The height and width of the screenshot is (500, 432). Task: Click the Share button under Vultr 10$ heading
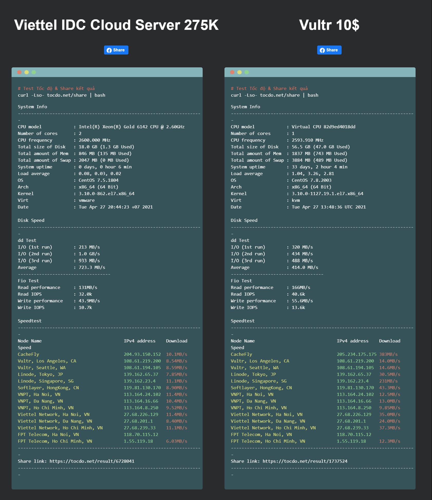pyautogui.click(x=329, y=50)
